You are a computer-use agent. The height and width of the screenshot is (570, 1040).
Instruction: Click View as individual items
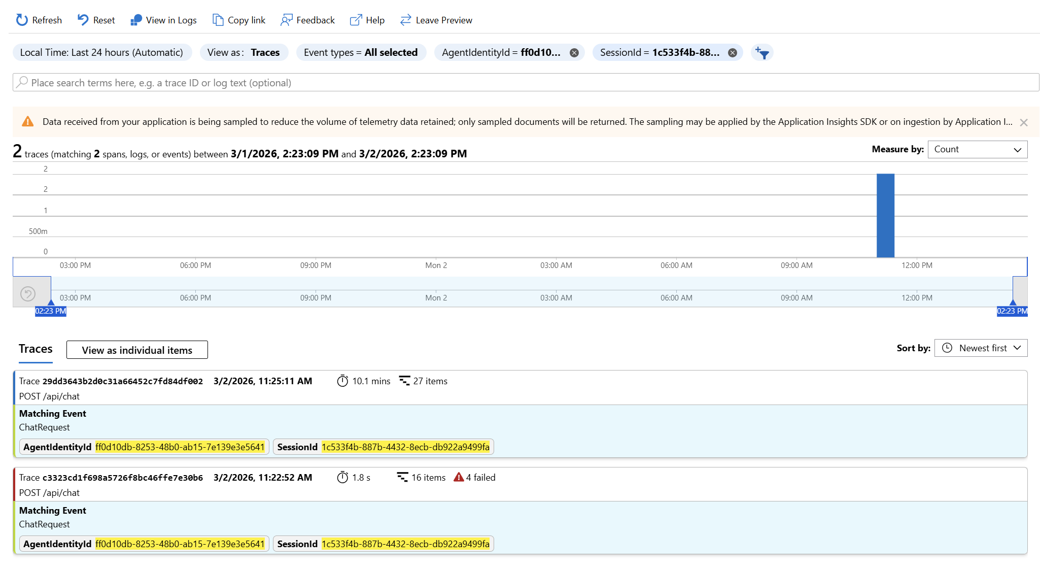coord(136,349)
